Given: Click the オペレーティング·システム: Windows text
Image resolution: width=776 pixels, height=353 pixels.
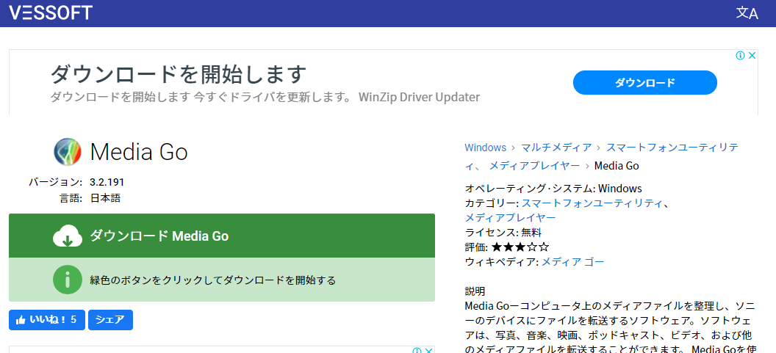Looking at the screenshot, I should 553,189.
